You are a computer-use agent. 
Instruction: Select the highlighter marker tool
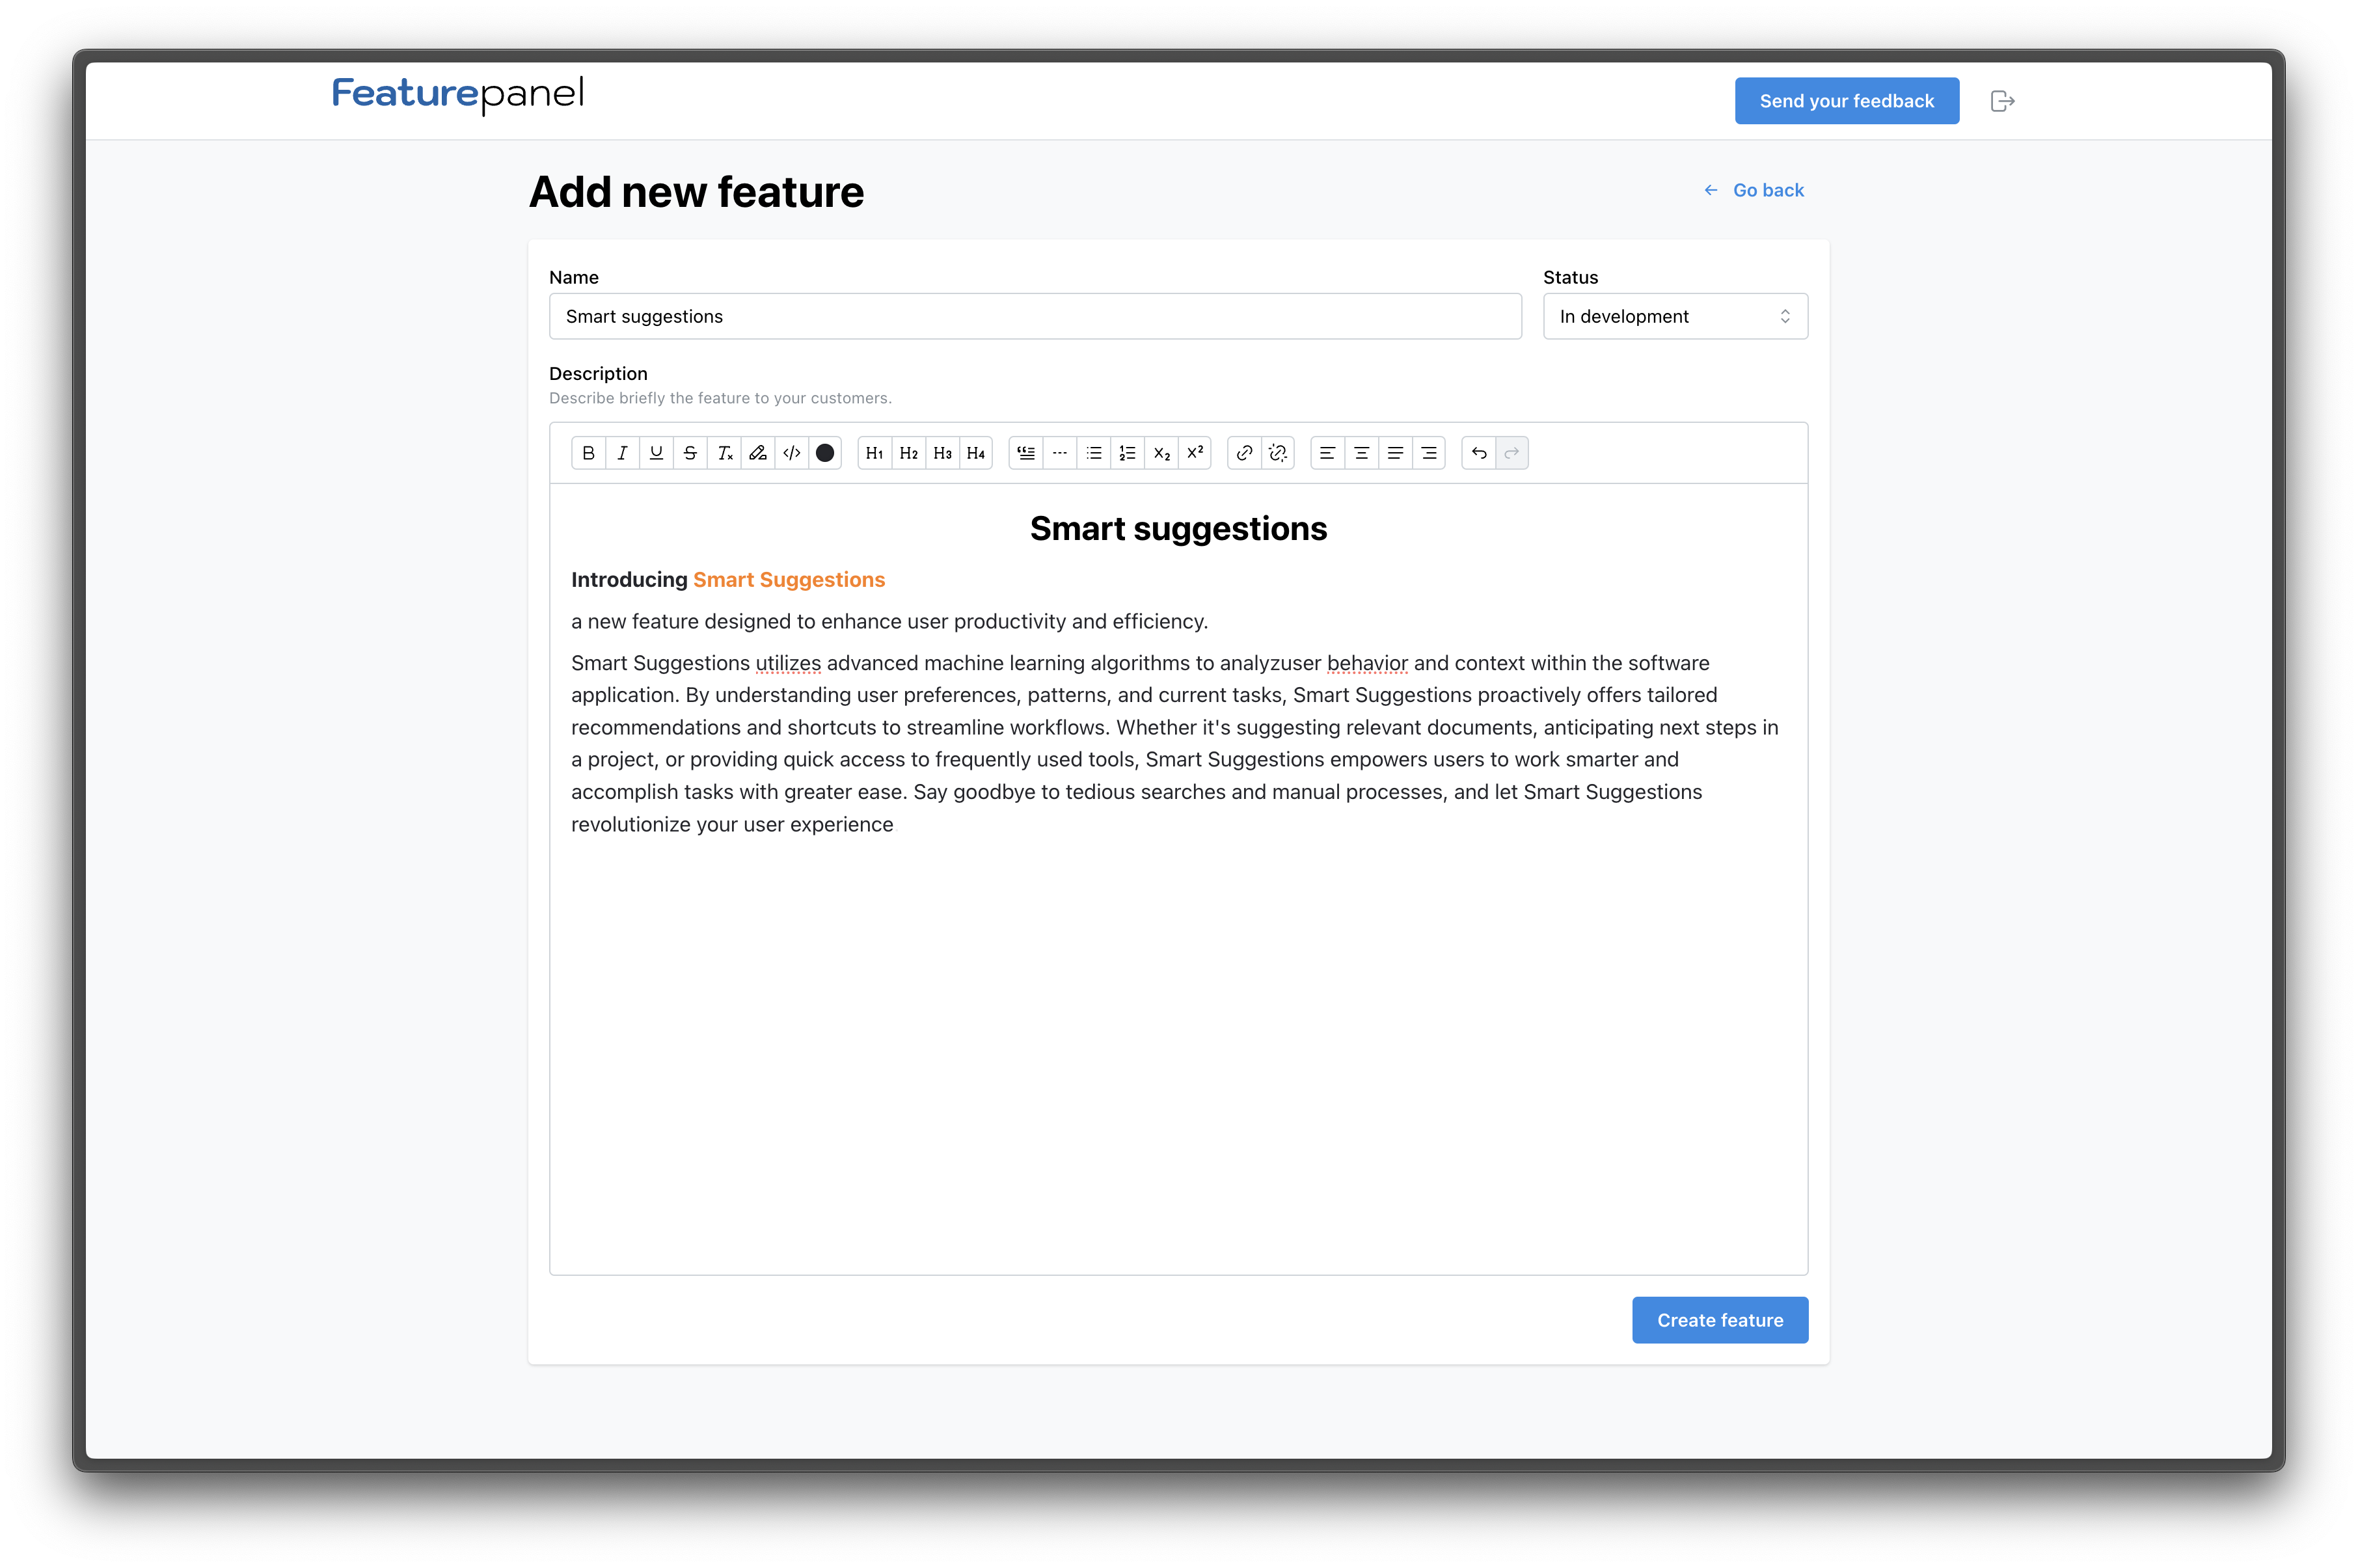758,453
